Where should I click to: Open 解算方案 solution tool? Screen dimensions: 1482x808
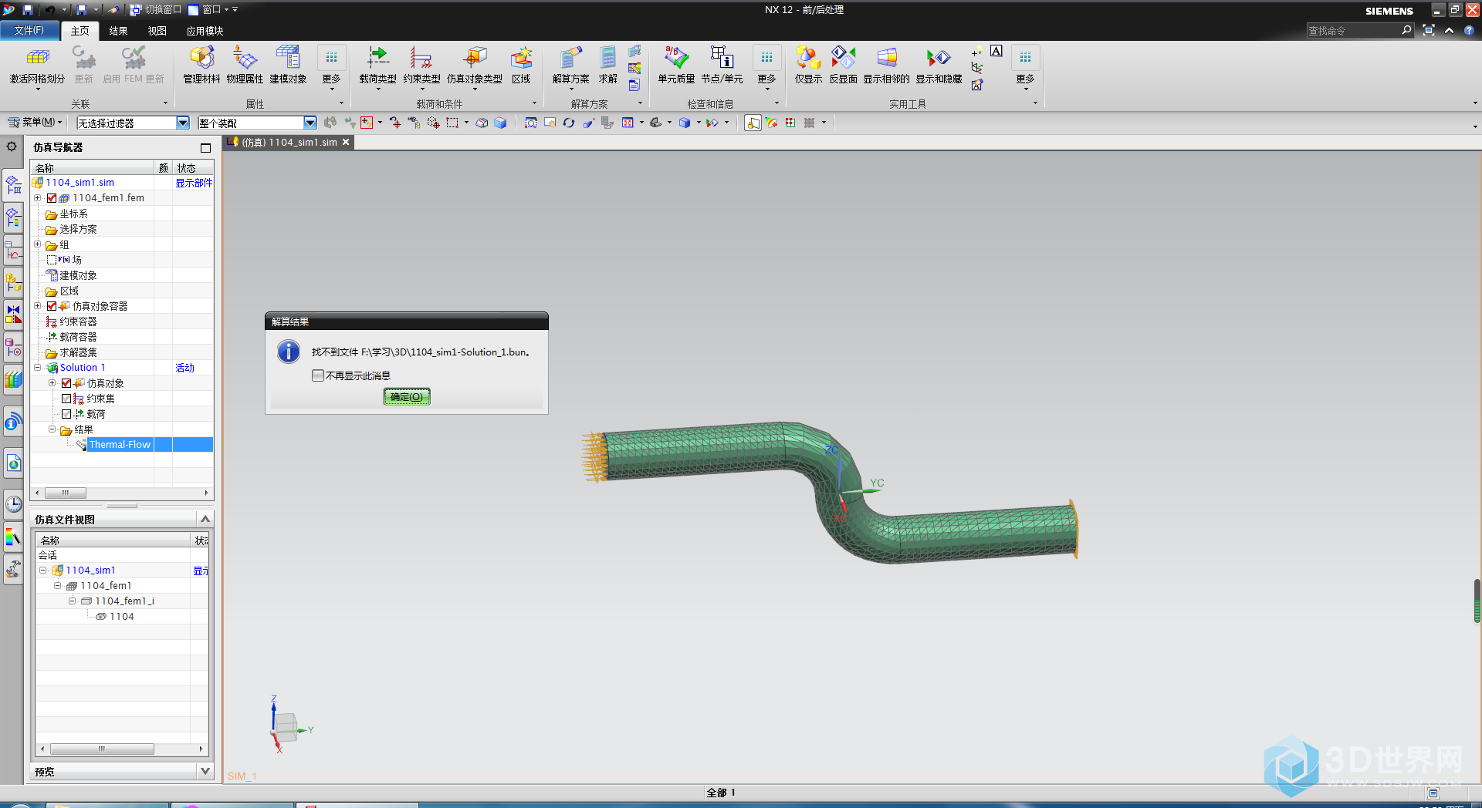tap(570, 58)
